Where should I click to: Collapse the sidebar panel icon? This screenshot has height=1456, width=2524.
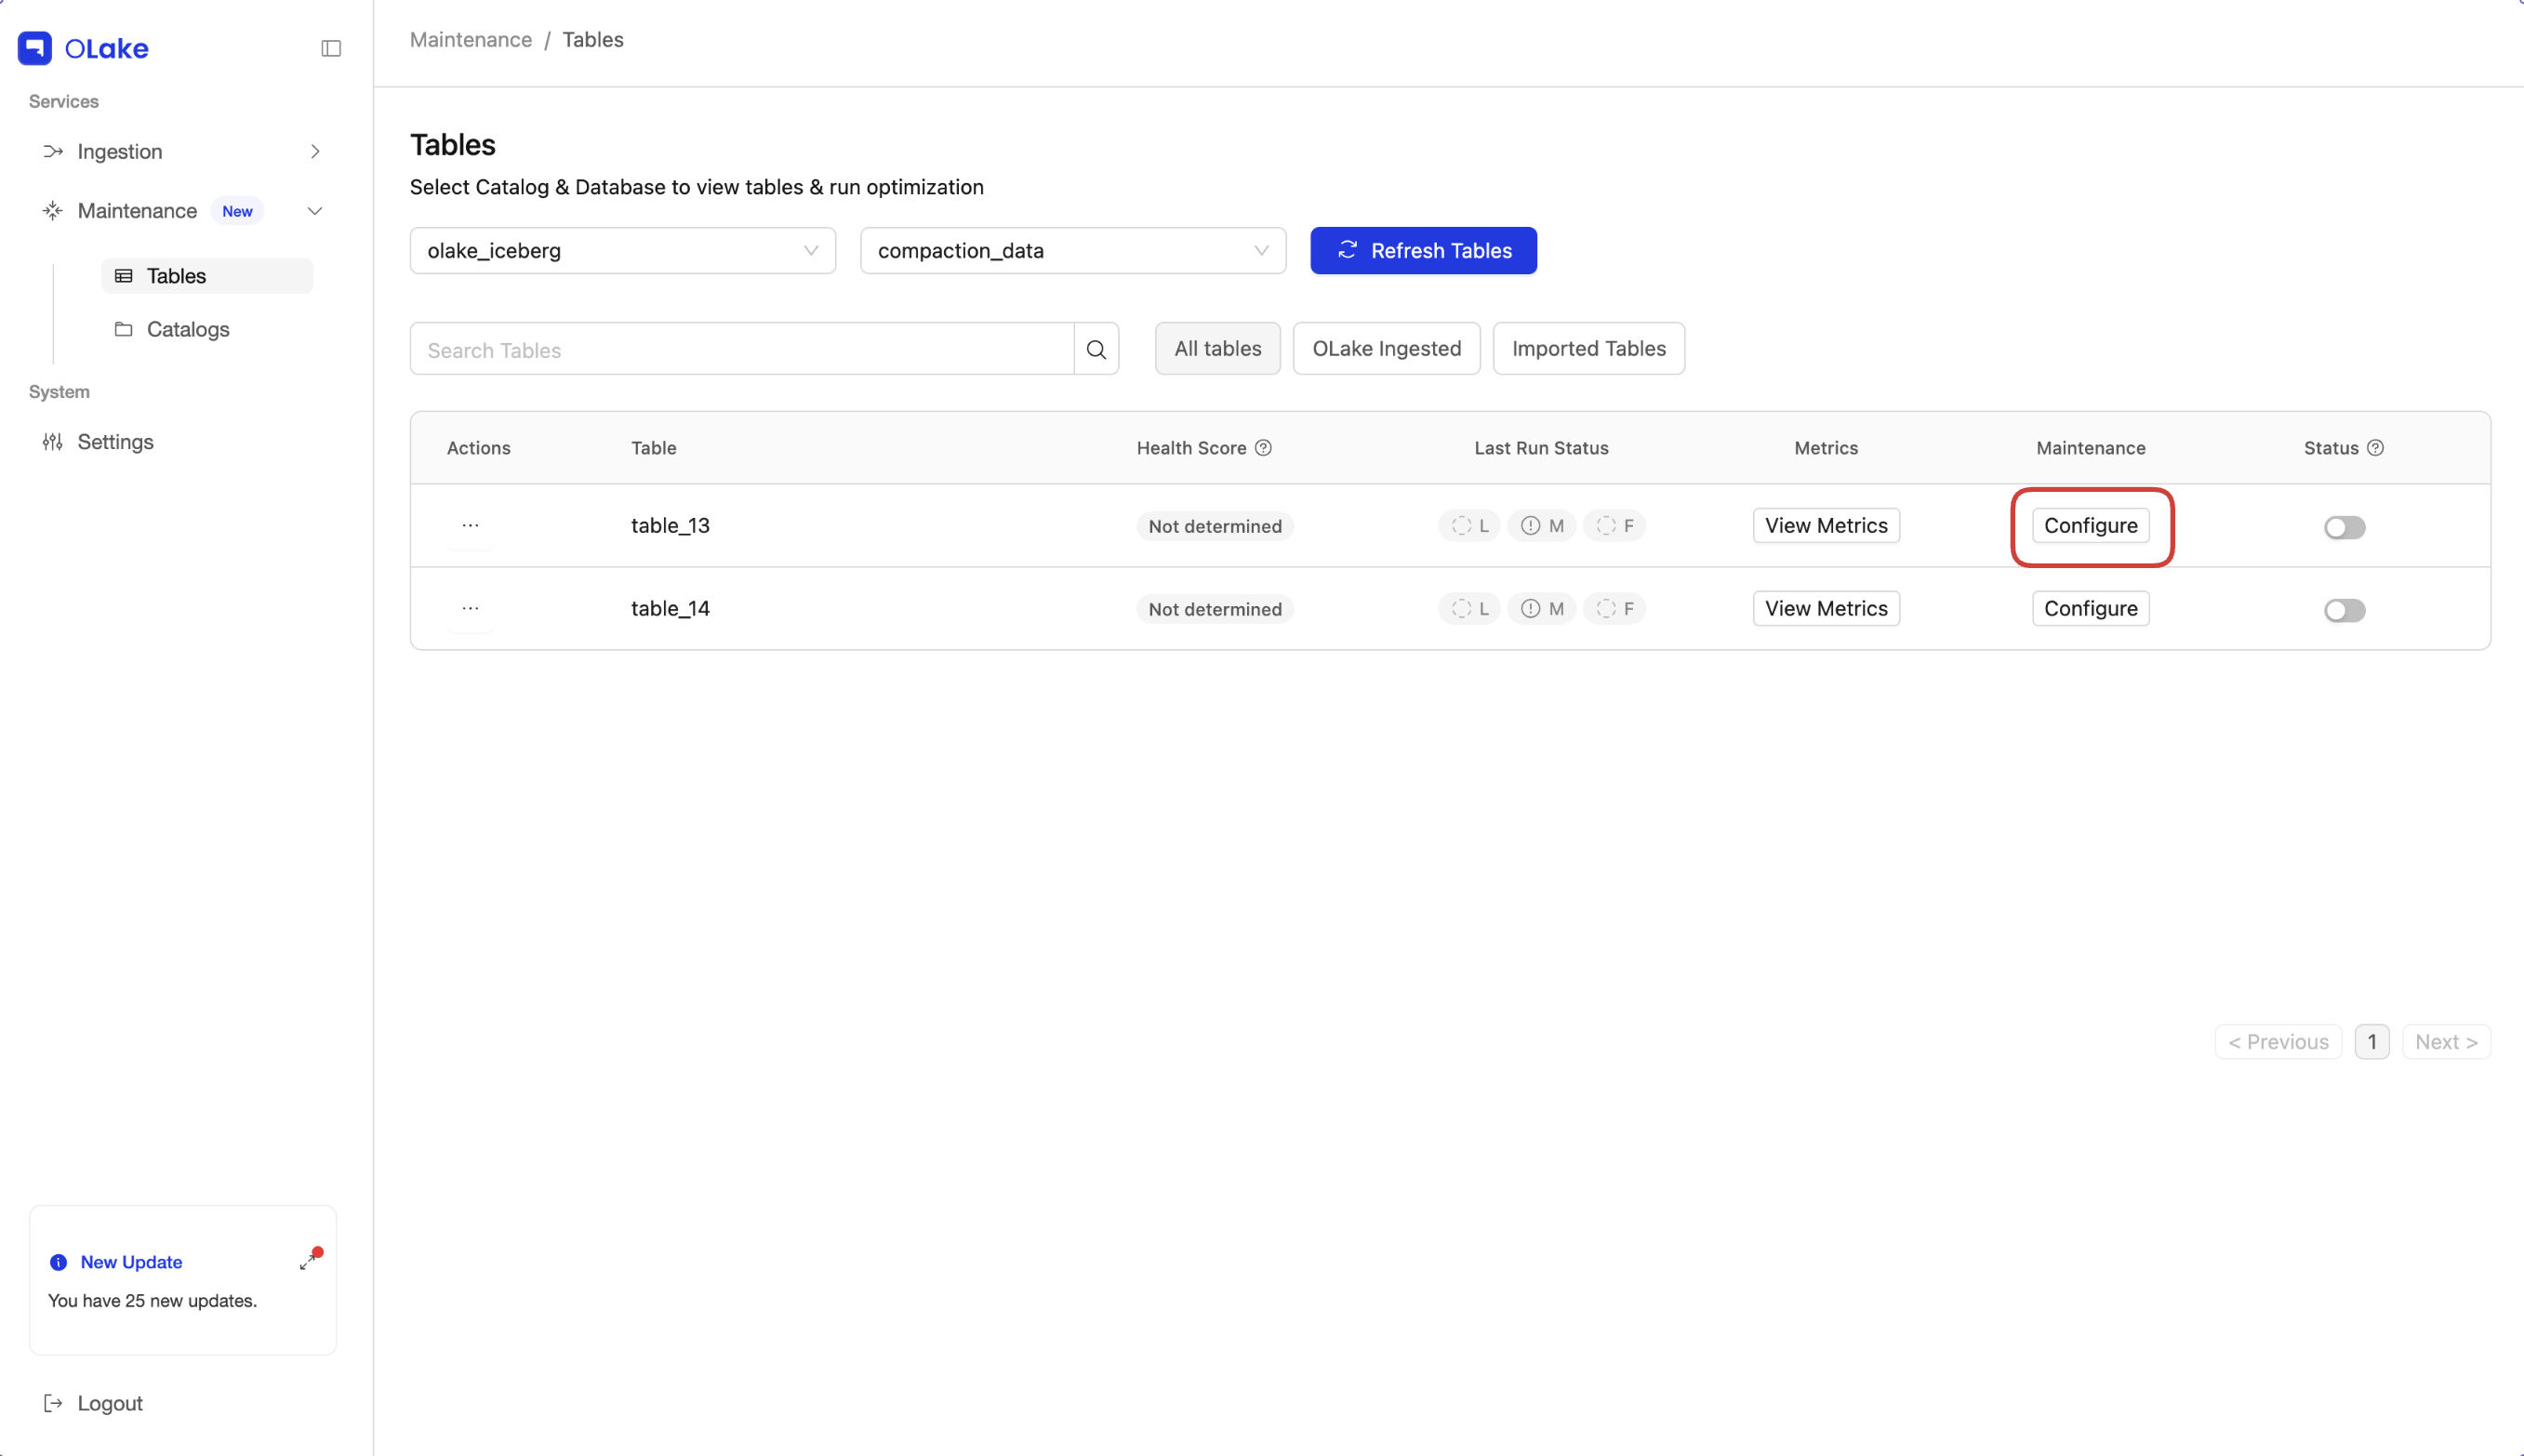[x=331, y=48]
